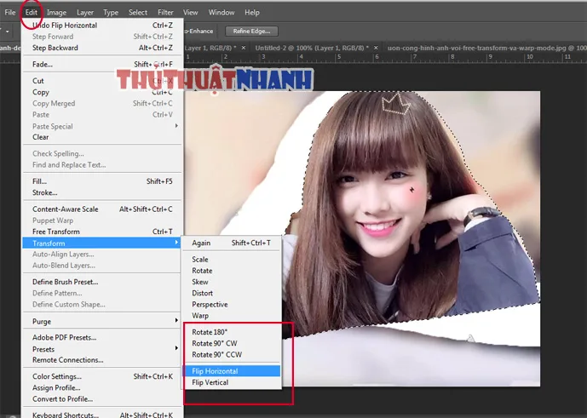Viewport: 587px width, 418px height.
Task: Open the tool preset dropdown arrow
Action: pyautogui.click(x=7, y=31)
